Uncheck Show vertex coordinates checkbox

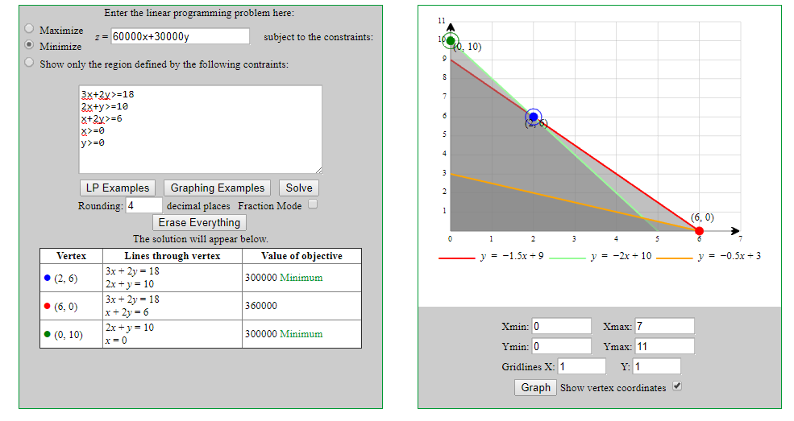click(677, 386)
